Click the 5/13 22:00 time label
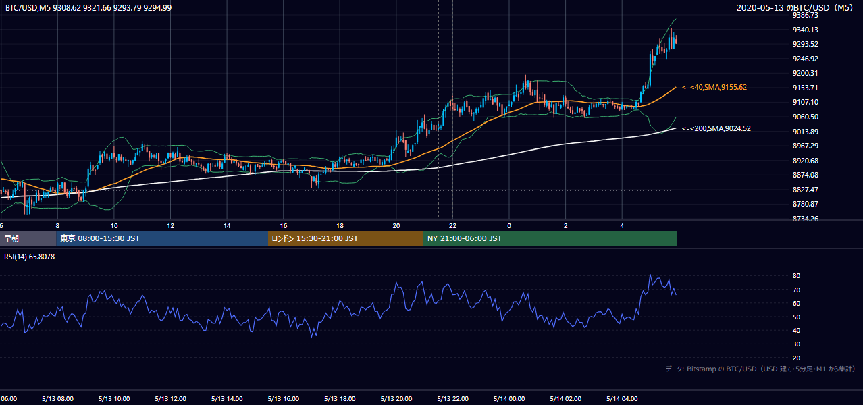The image size is (863, 405). coord(452,399)
